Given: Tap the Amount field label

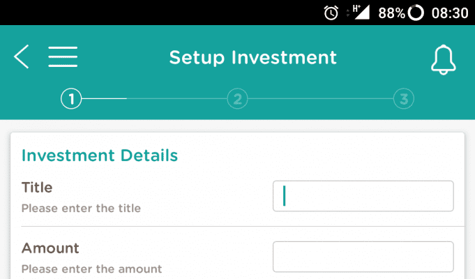Looking at the screenshot, I should 50,248.
